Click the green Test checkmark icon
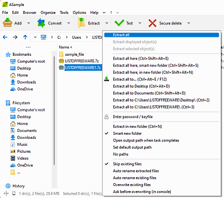The height and width of the screenshot is (198, 224). tap(119, 23)
